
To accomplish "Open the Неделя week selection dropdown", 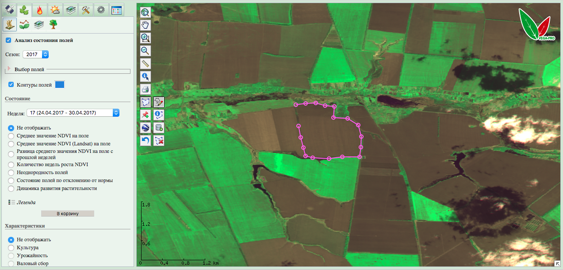I will [x=73, y=113].
